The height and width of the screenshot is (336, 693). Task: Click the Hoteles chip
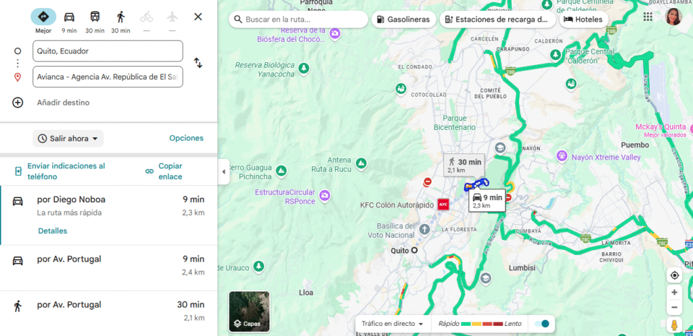click(584, 20)
